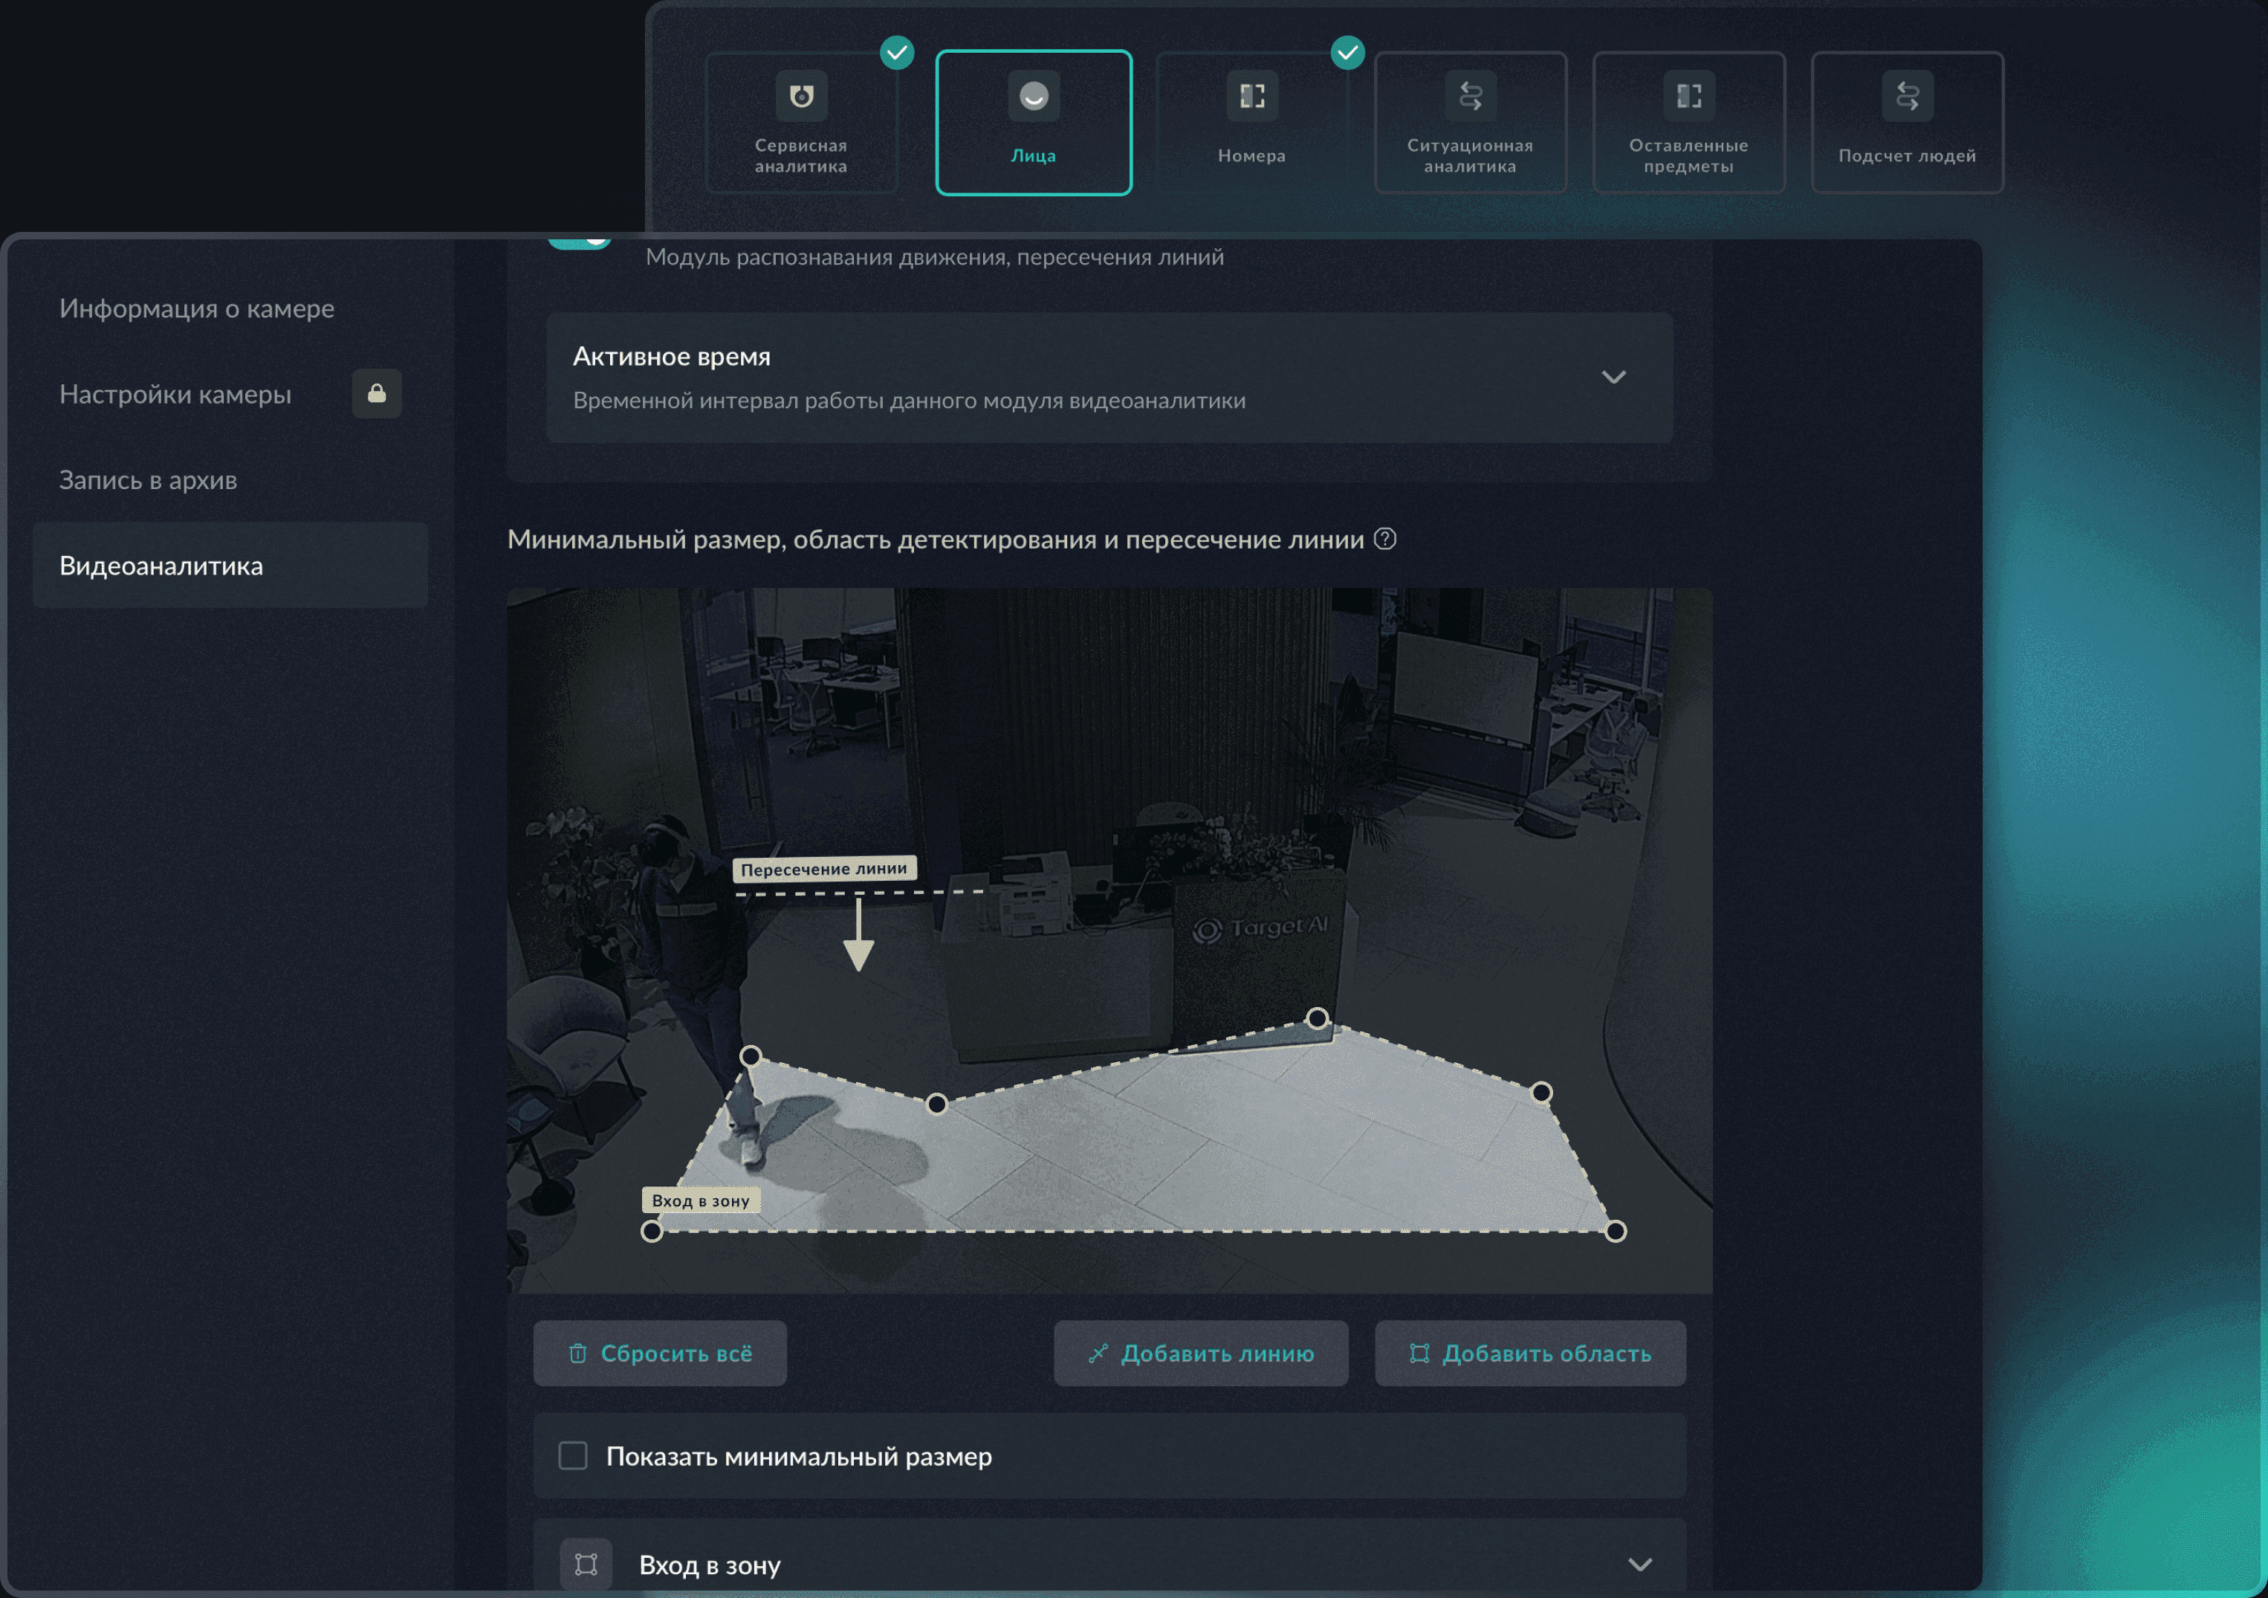
Task: Click the Вход в зону region icon
Action: click(586, 1563)
